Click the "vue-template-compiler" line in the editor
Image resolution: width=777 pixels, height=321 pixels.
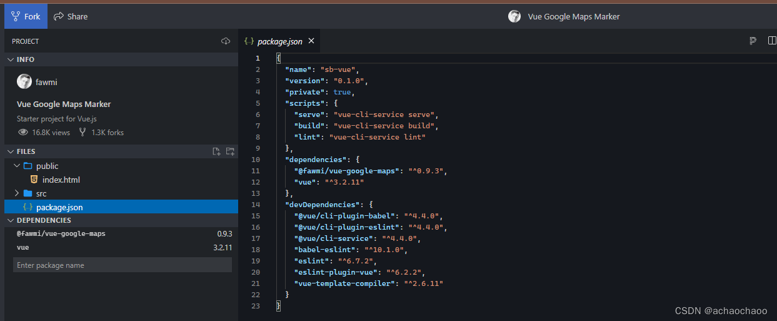[369, 283]
